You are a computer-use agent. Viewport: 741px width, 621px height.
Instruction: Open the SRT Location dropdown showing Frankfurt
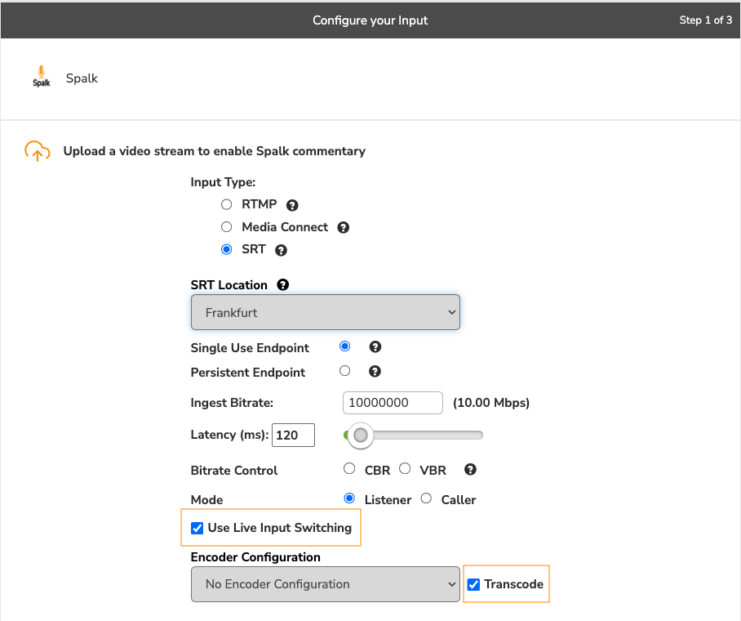pos(325,312)
